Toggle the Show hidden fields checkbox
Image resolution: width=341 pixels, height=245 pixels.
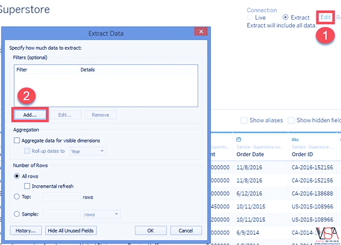click(x=291, y=120)
